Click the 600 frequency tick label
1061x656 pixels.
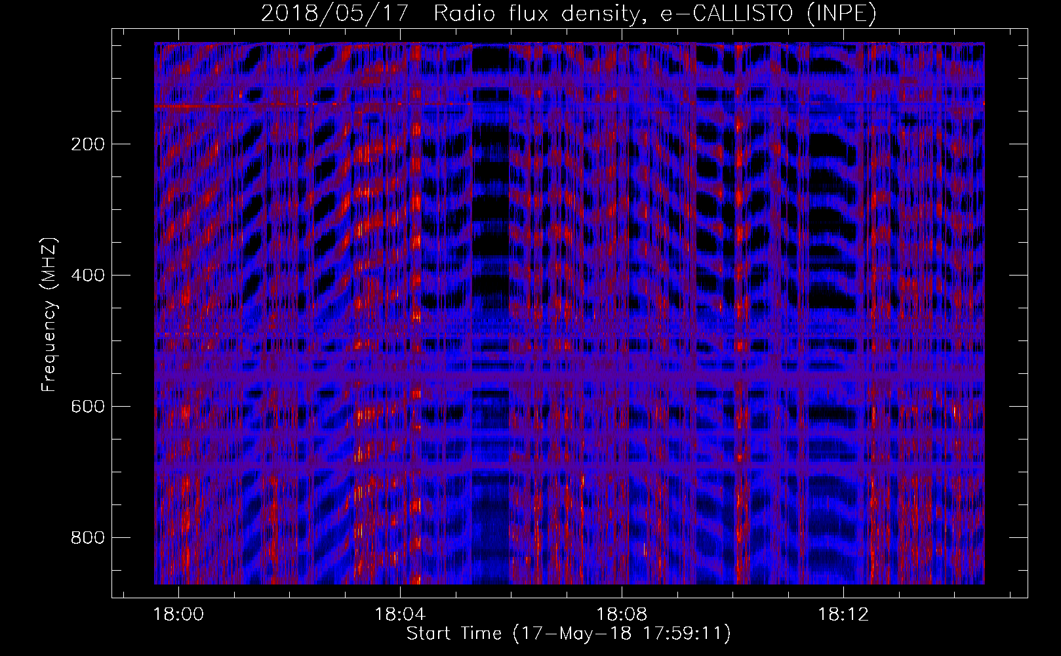tap(87, 407)
